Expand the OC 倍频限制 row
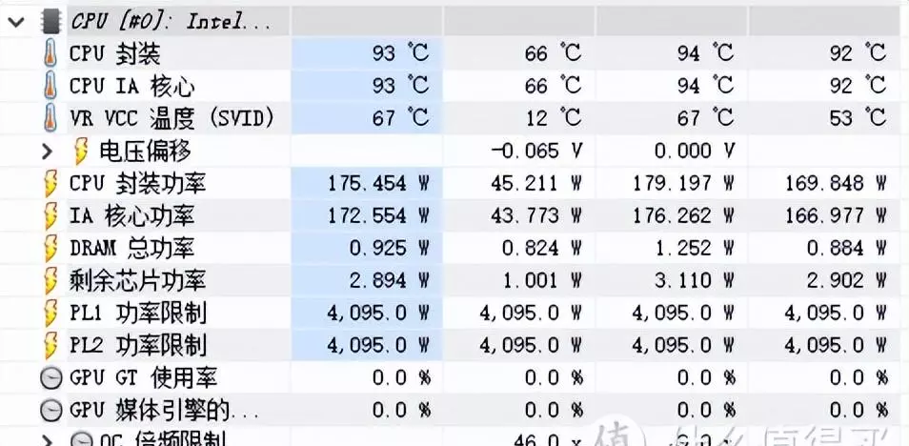 point(48,439)
